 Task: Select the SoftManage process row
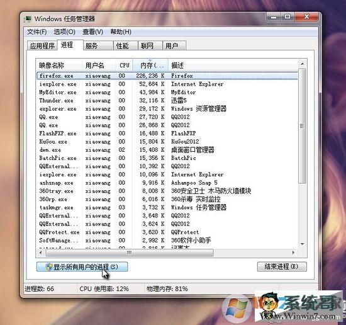click(x=167, y=240)
